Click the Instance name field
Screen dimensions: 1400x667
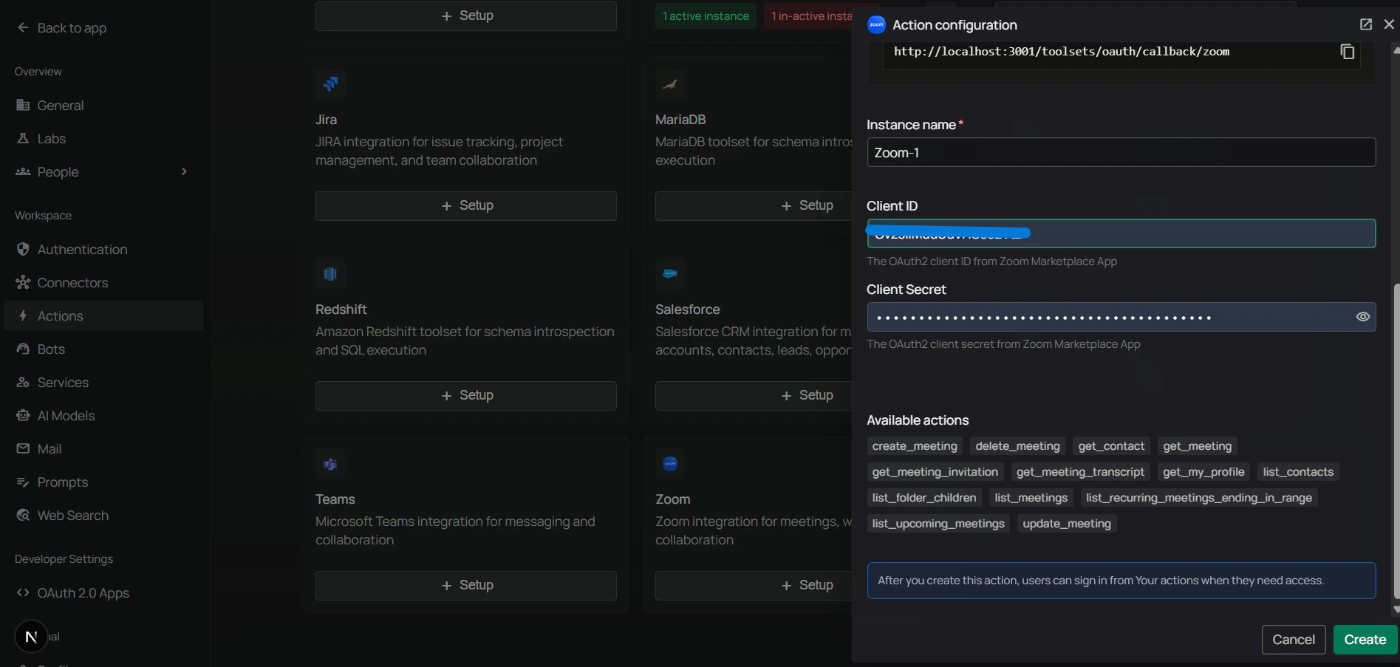coord(1121,152)
